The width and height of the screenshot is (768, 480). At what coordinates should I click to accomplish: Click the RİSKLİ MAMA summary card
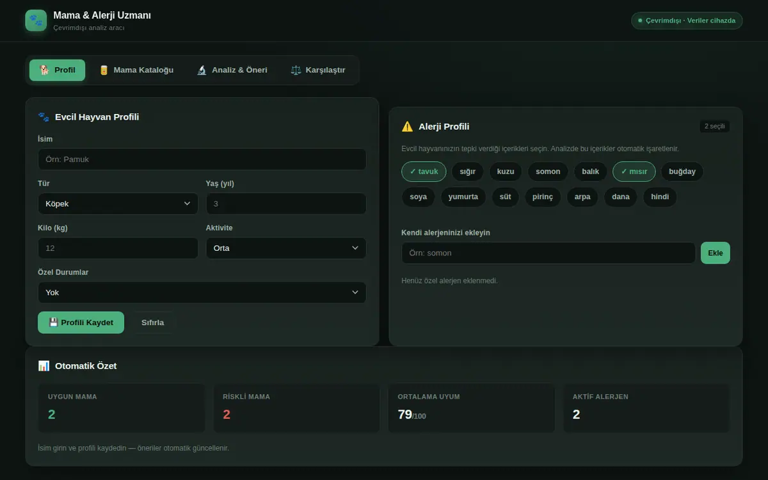click(x=297, y=408)
